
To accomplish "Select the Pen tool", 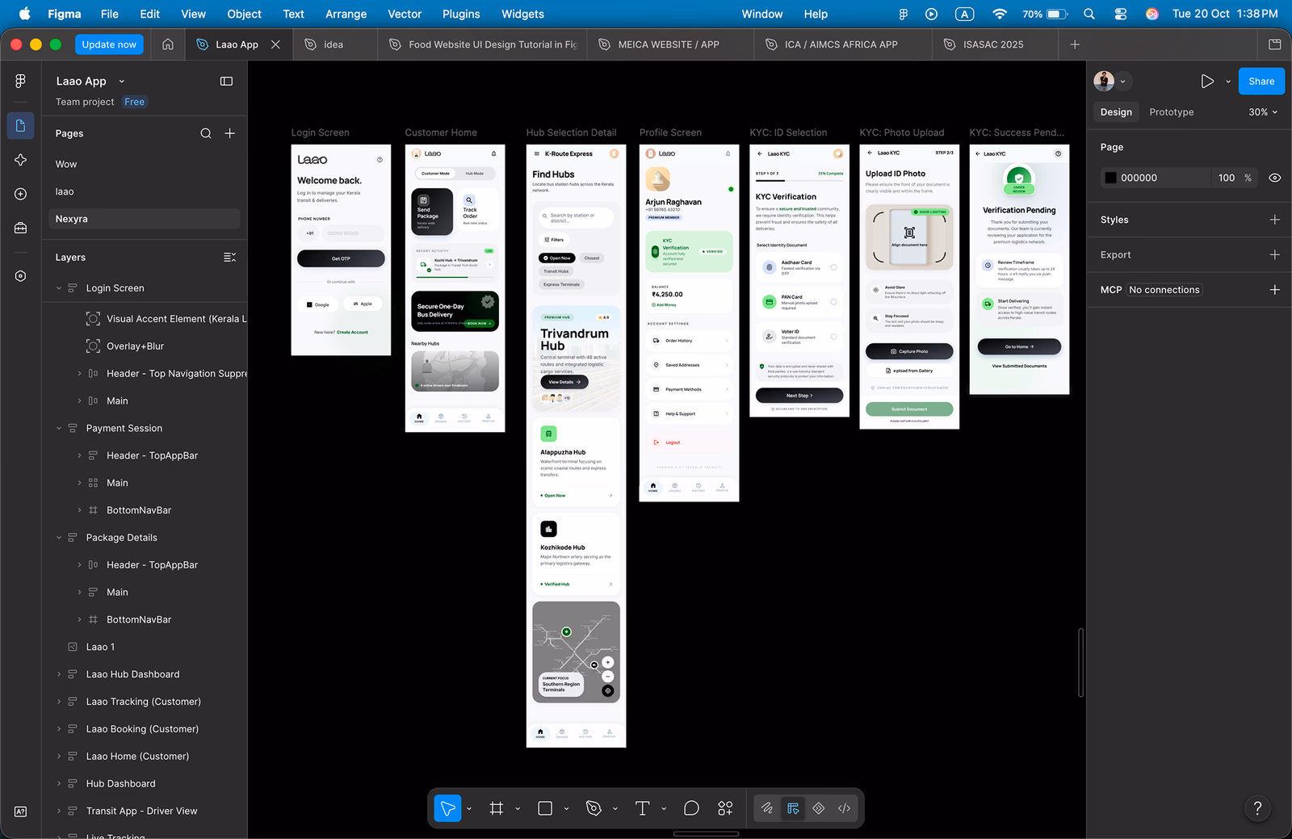I will (594, 808).
